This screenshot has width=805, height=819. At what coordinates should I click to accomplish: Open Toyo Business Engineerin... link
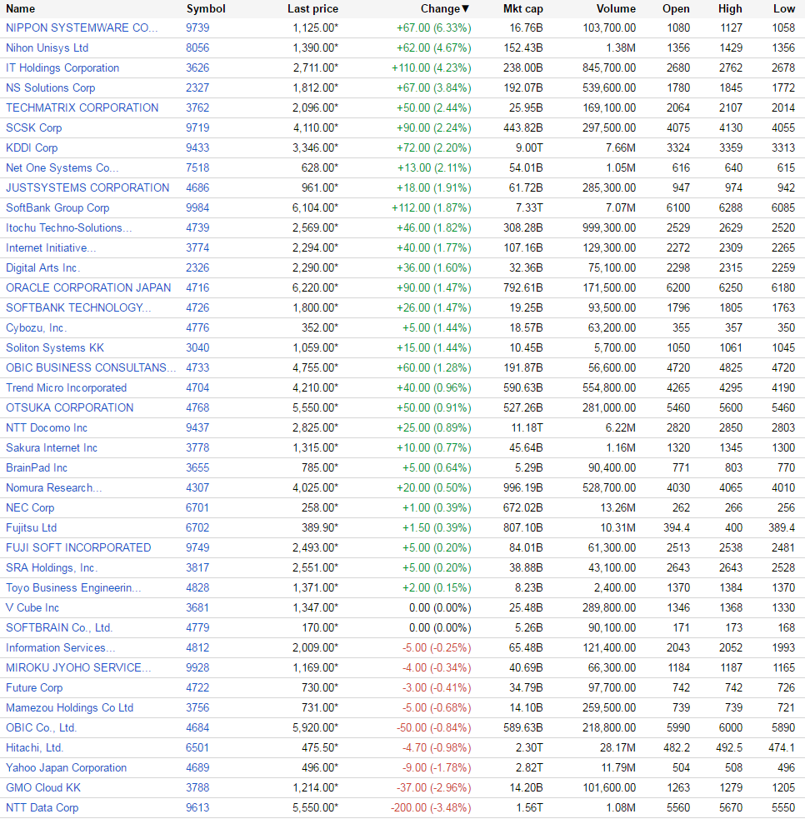coord(73,587)
